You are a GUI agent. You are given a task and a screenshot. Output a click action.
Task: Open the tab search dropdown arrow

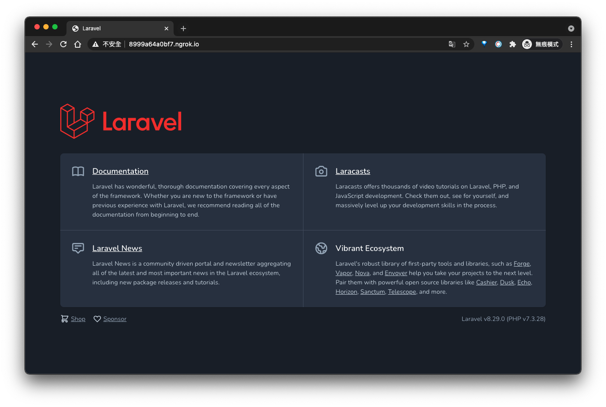(x=571, y=29)
